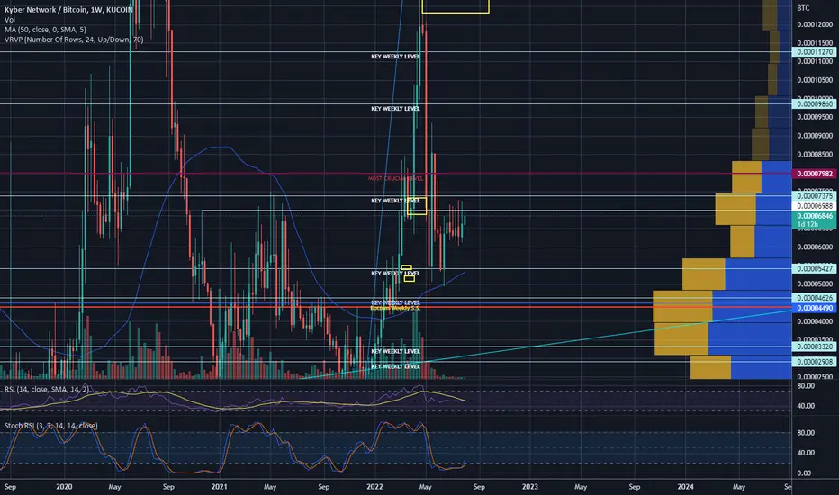Click the 0.00010500 price axis tick

815,80
